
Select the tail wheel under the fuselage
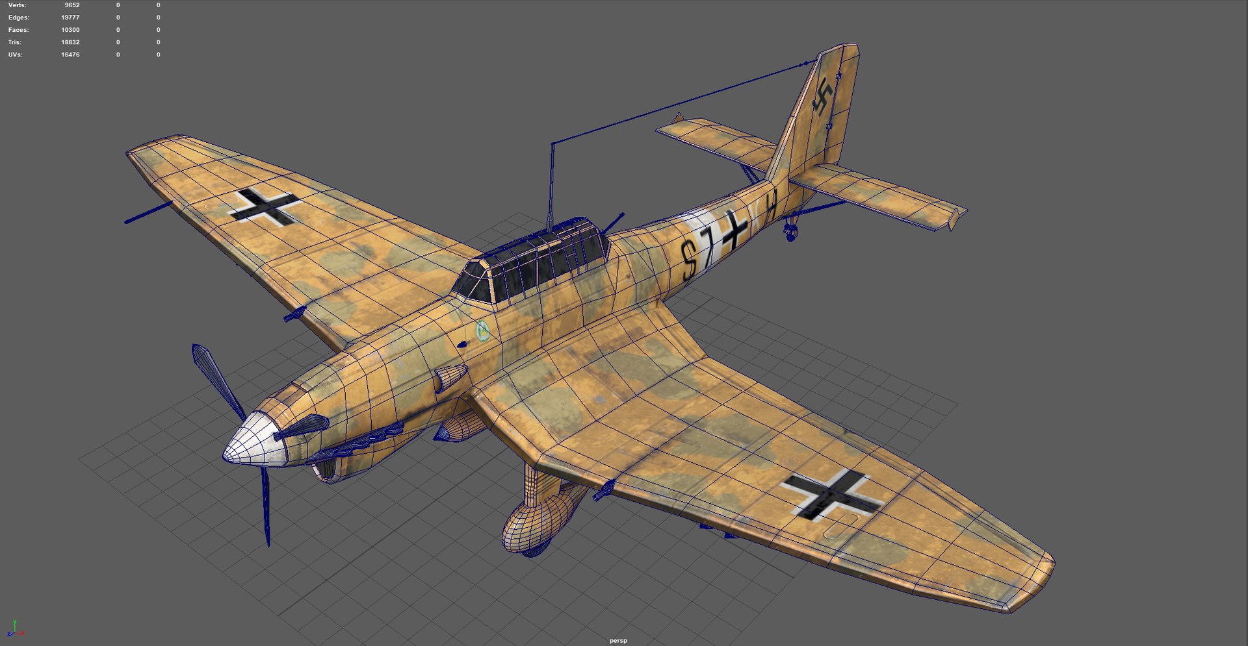point(790,232)
